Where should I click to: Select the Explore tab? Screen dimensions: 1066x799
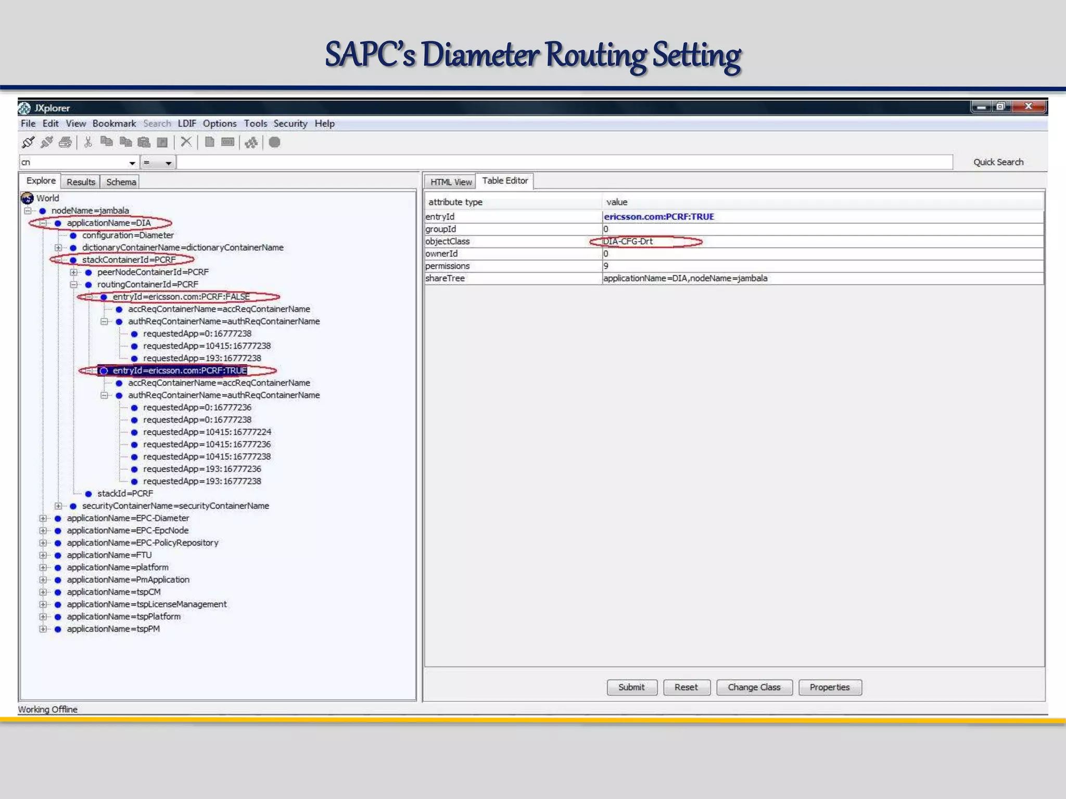click(41, 181)
